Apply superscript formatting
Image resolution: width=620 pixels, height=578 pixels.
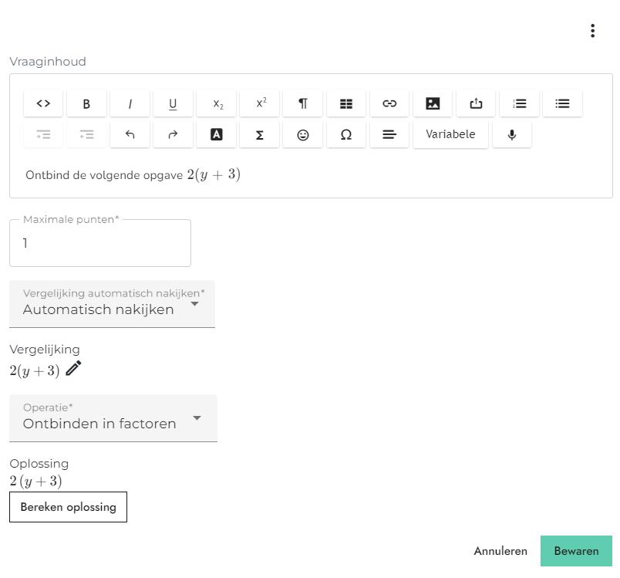click(x=259, y=103)
